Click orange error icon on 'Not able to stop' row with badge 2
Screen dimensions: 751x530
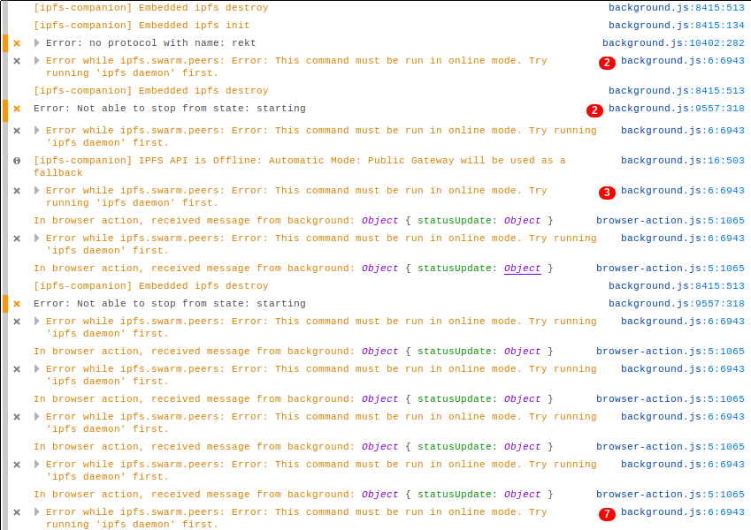click(x=17, y=109)
